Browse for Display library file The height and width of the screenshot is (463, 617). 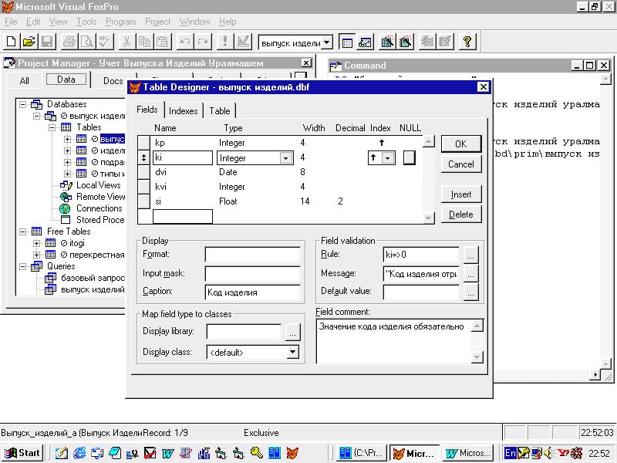pyautogui.click(x=292, y=333)
